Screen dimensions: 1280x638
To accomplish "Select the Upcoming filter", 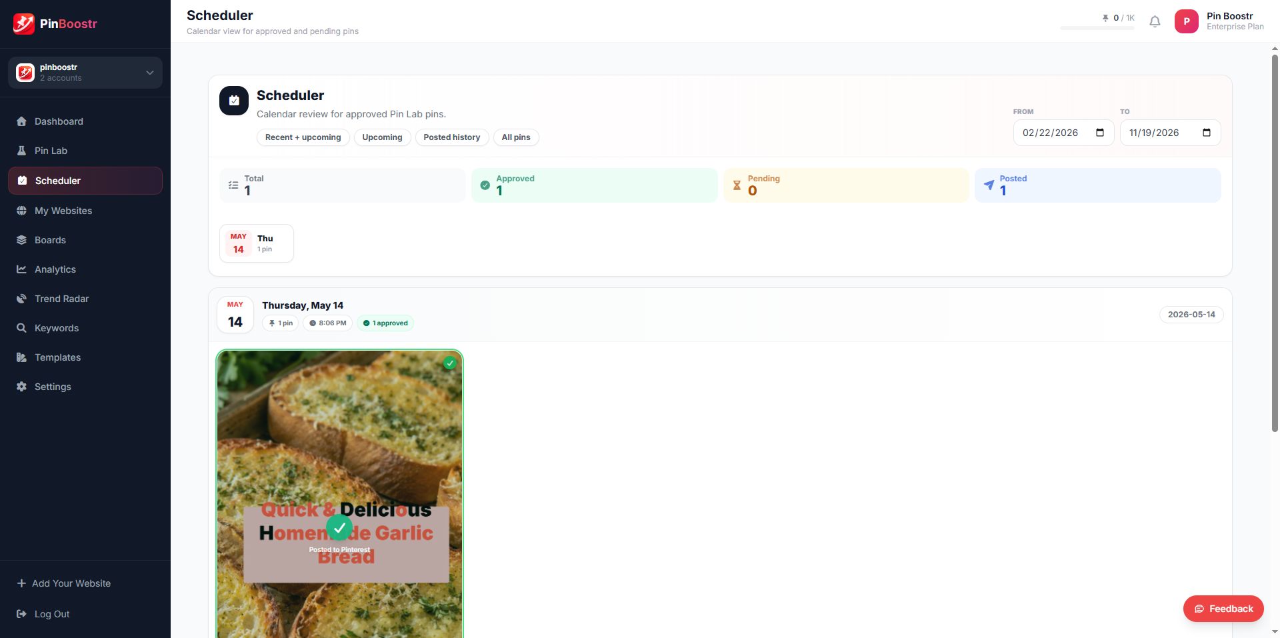I will (383, 137).
